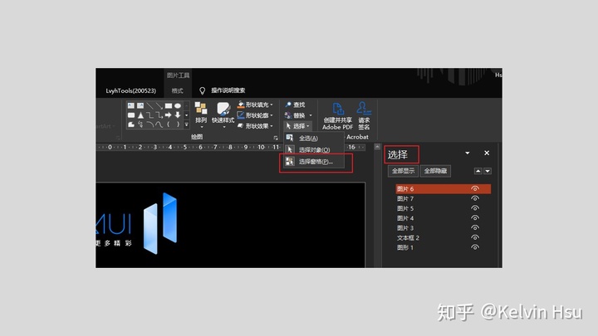Move object down with send backward arrow

tap(488, 171)
